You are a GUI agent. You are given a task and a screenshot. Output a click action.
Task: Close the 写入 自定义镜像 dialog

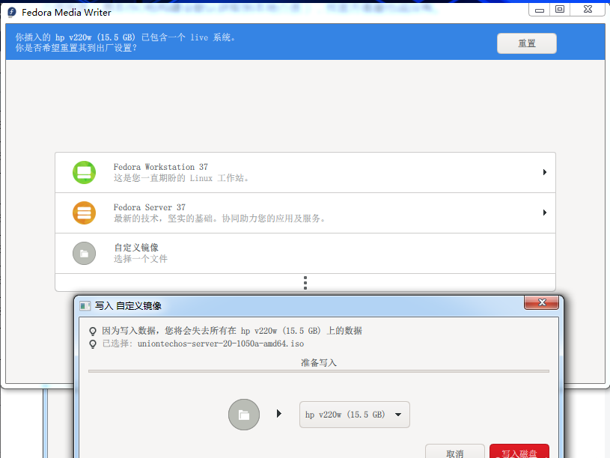pos(542,302)
